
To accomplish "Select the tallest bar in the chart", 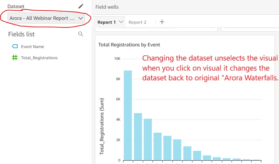I will (128, 115).
